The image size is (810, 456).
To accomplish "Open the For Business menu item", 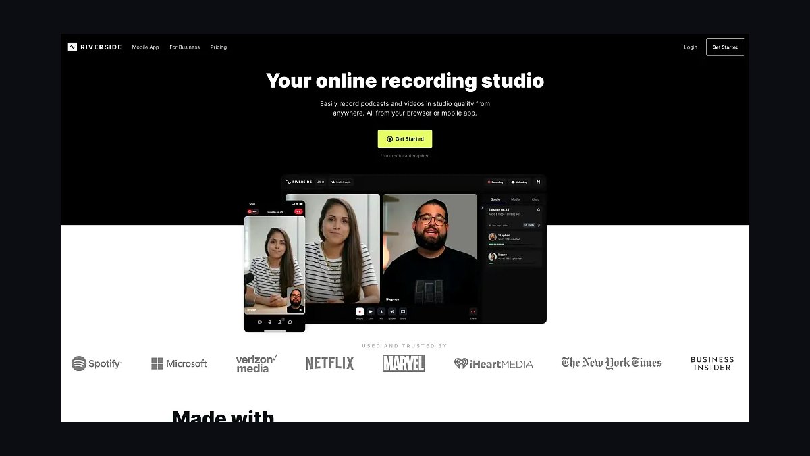I will (184, 47).
